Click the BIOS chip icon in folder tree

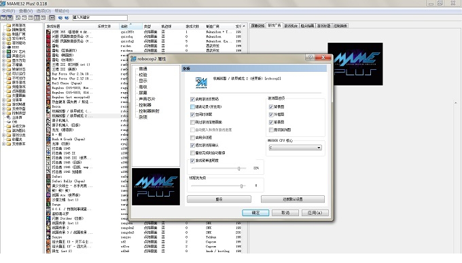click(9, 47)
